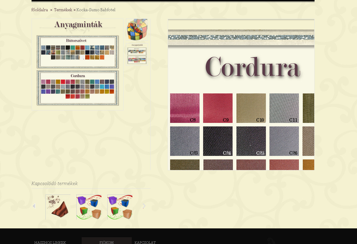This screenshot has width=357, height=244.
Task: Pick the beige C10 Cordura swatch
Action: (251, 108)
